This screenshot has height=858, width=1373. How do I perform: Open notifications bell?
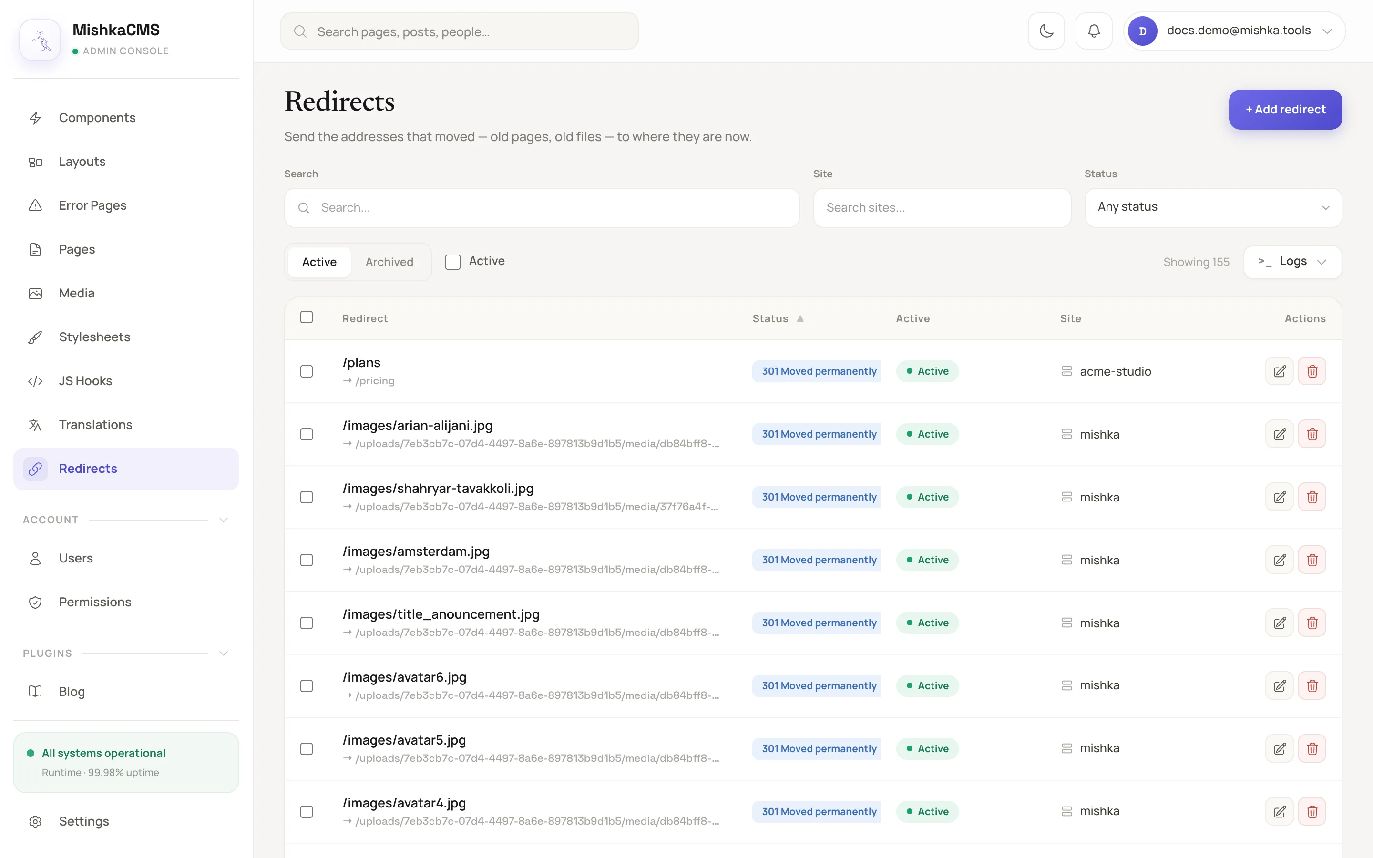[1094, 31]
